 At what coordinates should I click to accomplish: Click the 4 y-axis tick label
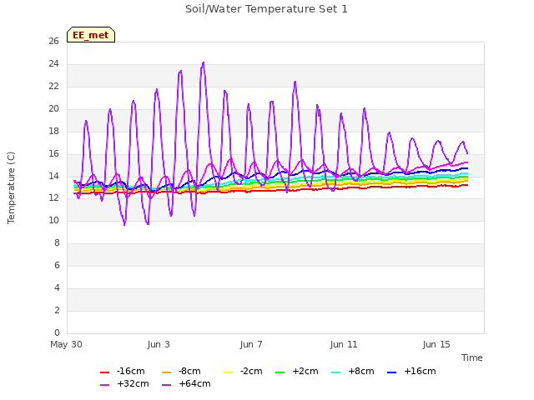tap(57, 287)
